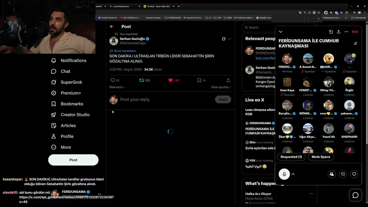Open the All Bookmarks folder
The width and height of the screenshot is (368, 207).
(359, 18)
